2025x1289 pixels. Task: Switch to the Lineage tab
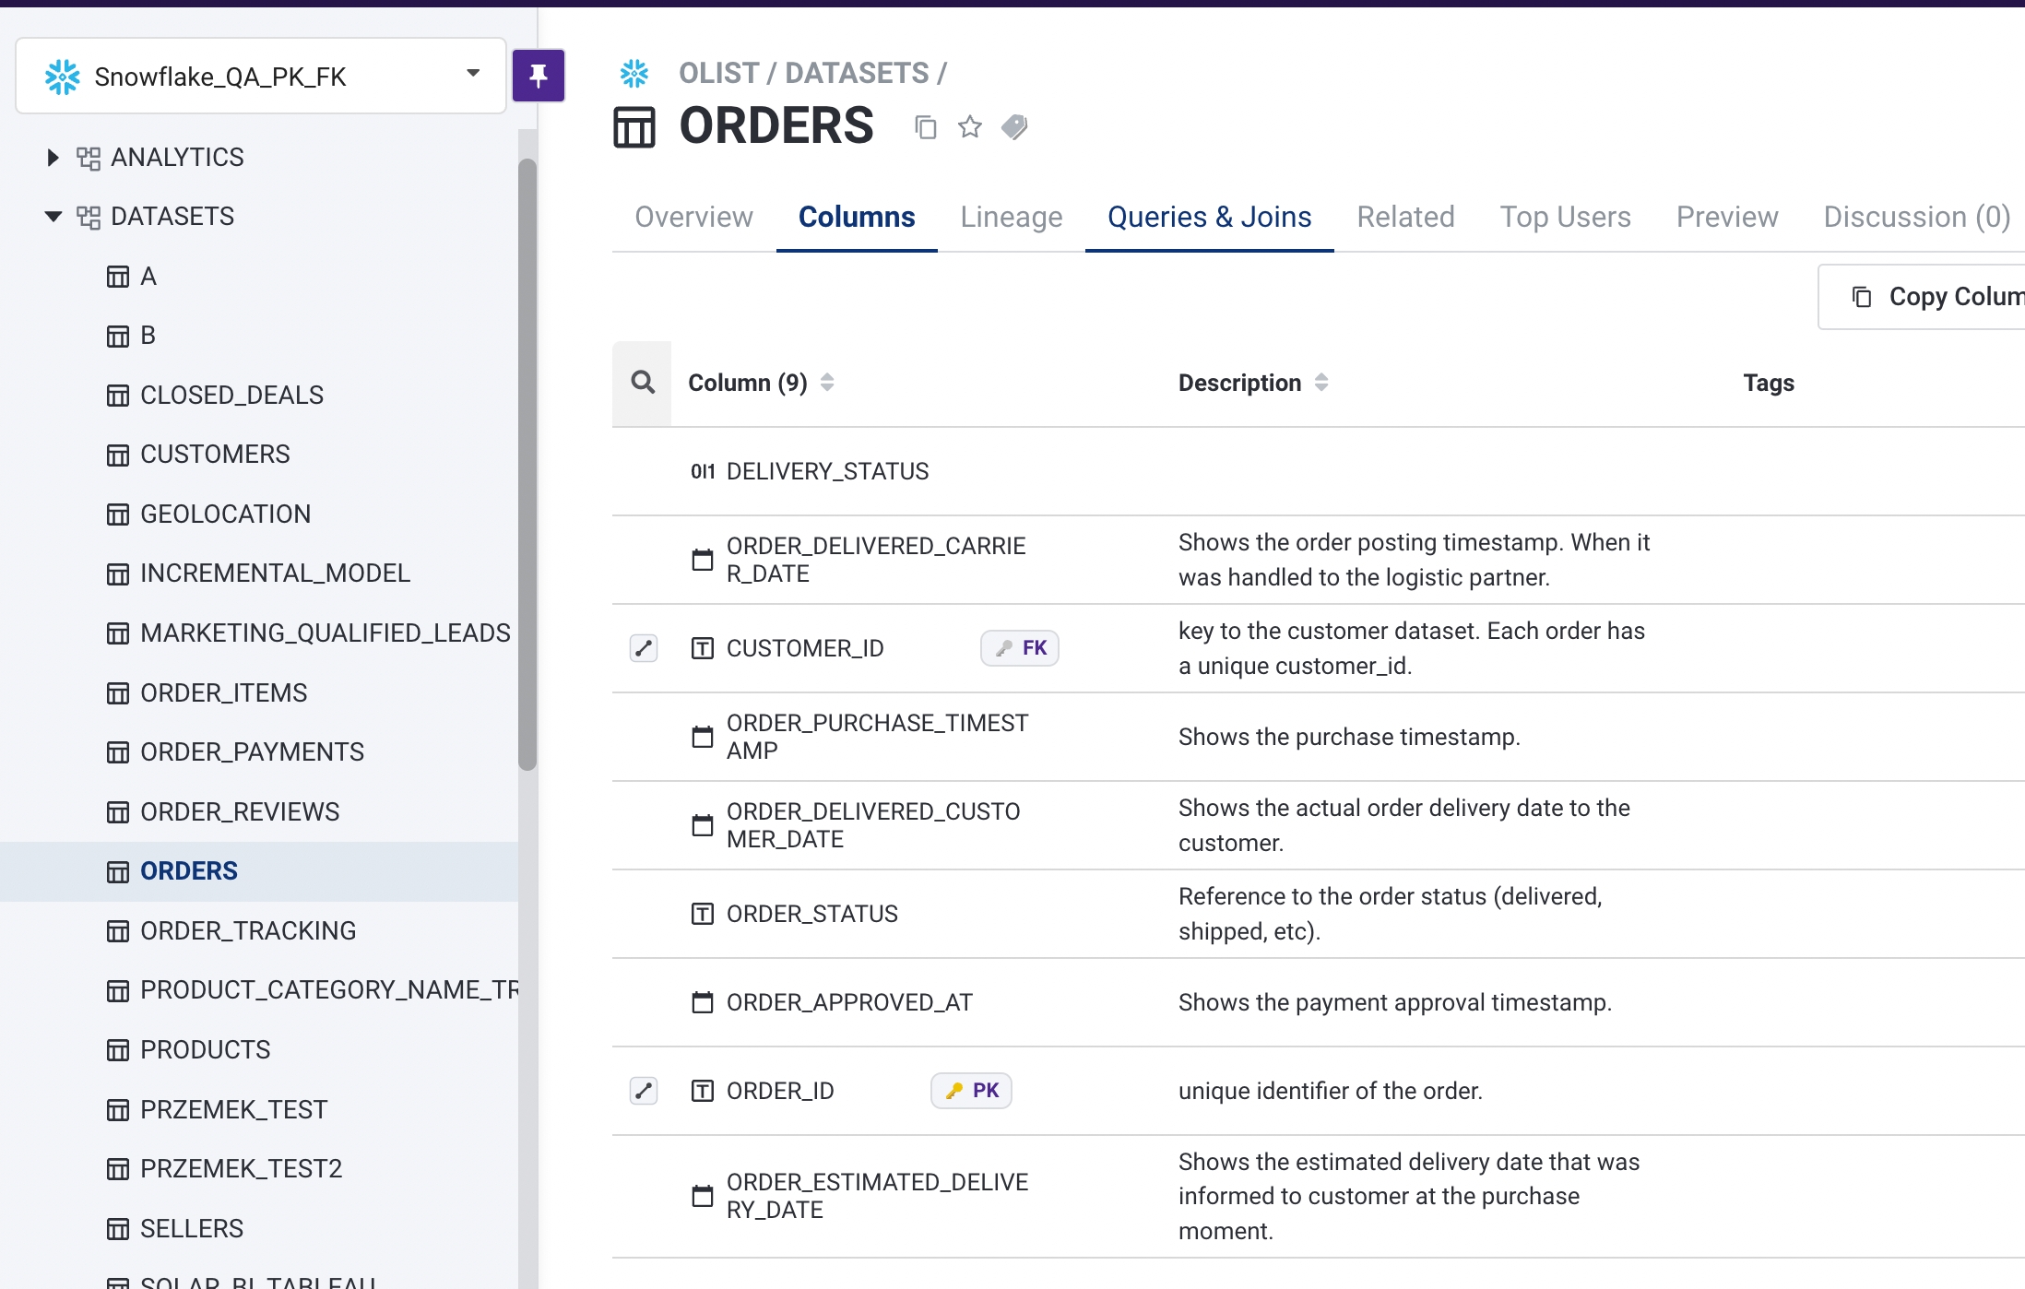point(1011,217)
